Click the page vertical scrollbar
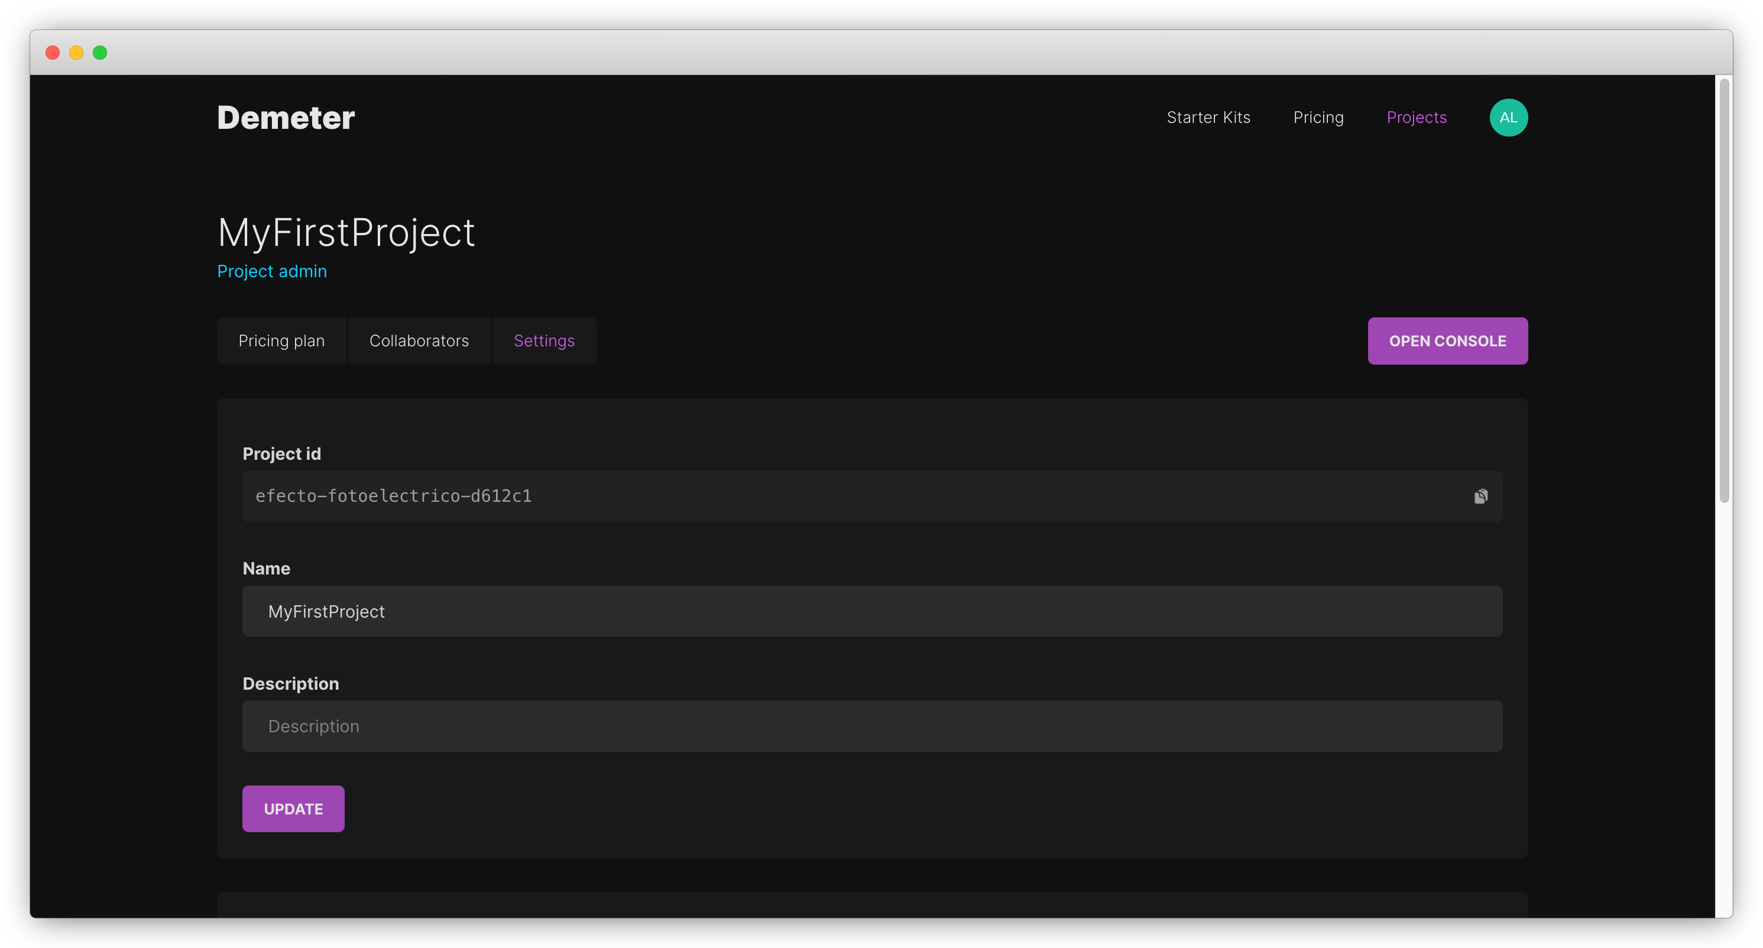Viewport: 1763px width, 948px height. [1724, 291]
